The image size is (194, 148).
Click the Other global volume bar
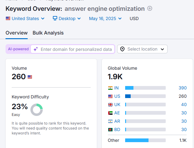point(145,140)
